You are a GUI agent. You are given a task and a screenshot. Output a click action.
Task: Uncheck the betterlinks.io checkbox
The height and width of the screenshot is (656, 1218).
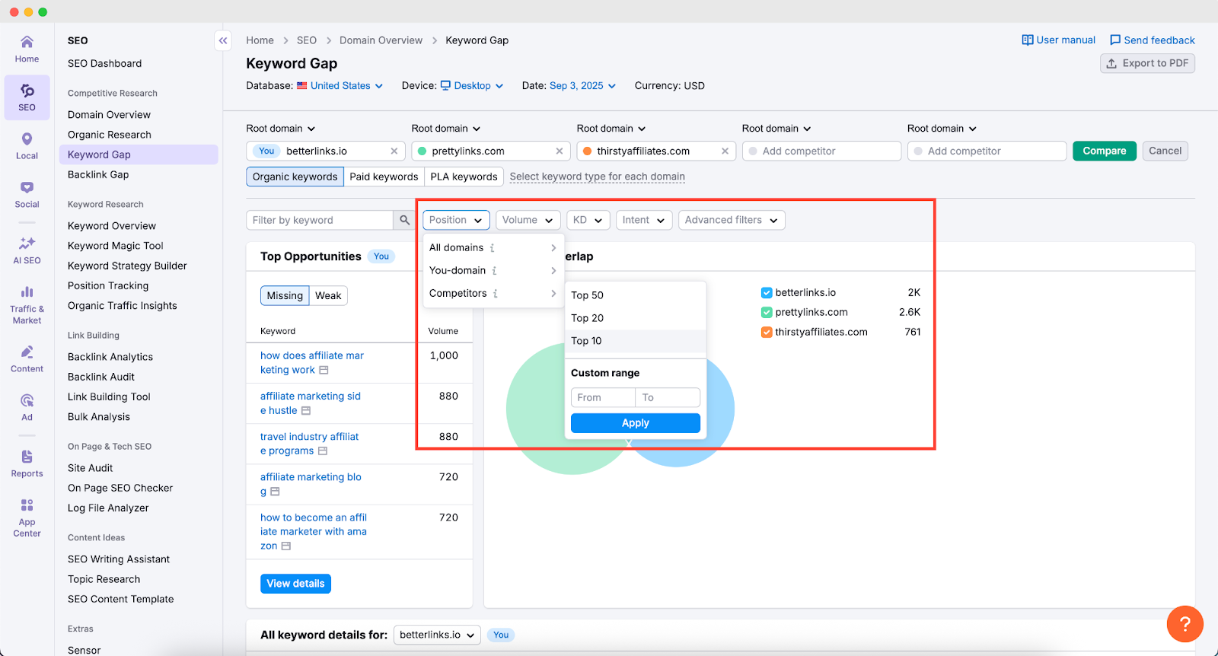(767, 293)
